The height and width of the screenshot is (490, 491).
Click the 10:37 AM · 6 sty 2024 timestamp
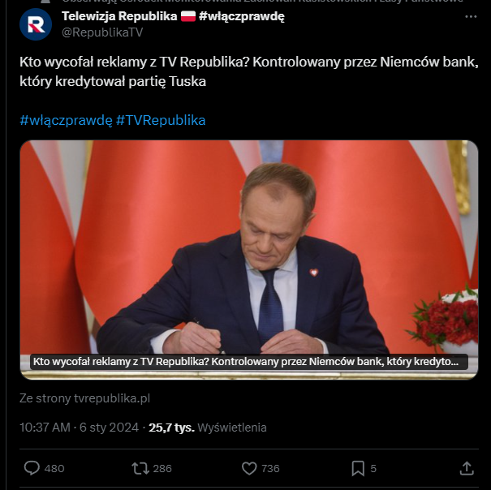point(79,428)
